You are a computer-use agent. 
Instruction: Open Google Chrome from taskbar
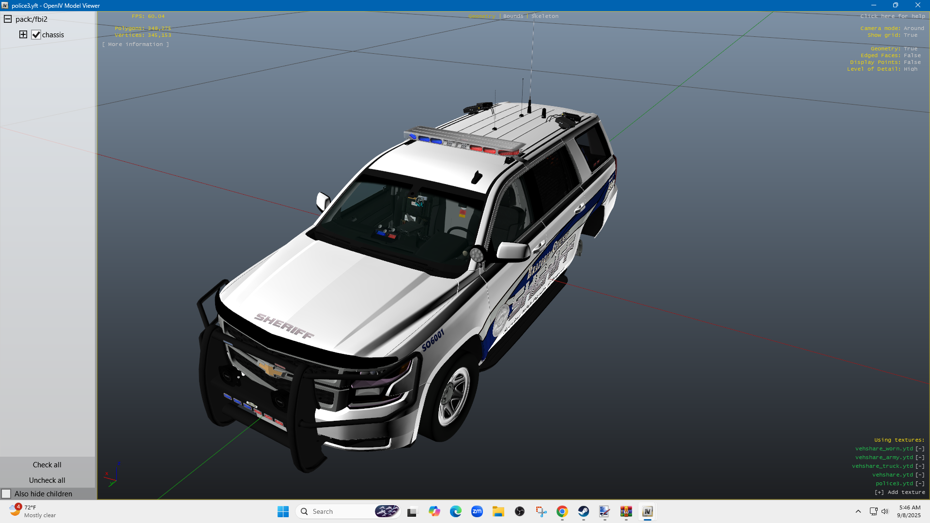pyautogui.click(x=562, y=511)
